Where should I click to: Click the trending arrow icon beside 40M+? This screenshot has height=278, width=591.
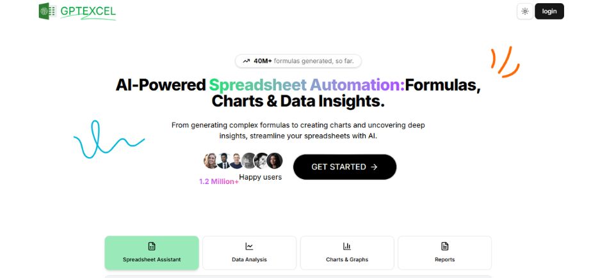click(246, 61)
